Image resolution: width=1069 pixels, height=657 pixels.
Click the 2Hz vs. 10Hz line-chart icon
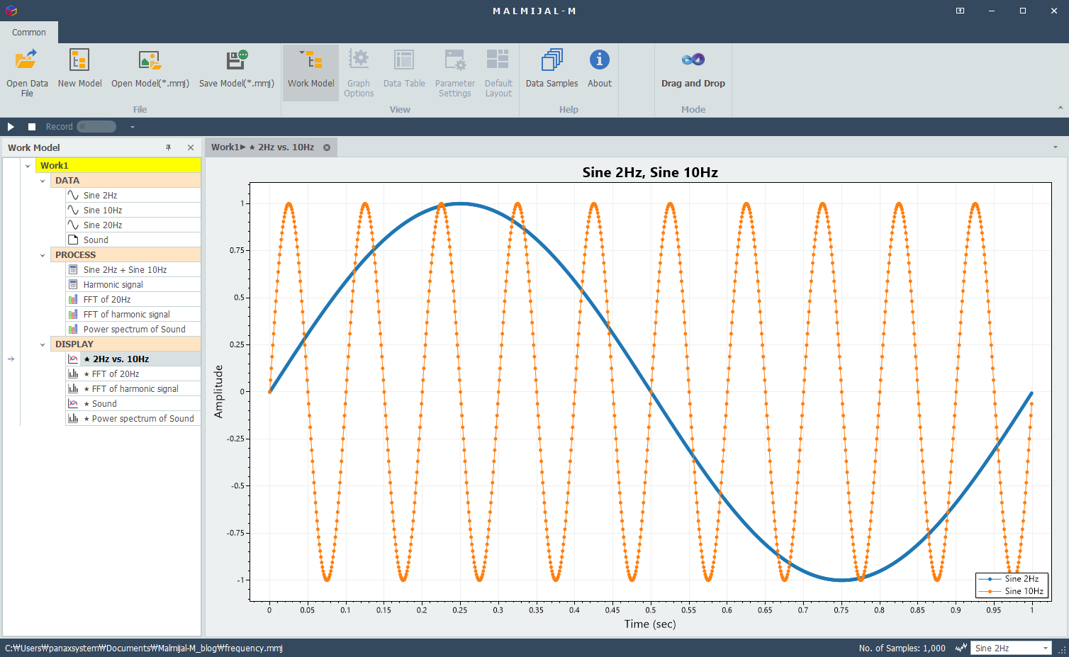73,359
